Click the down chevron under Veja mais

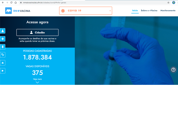point(37,82)
